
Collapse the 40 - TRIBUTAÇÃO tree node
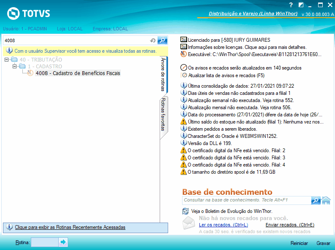click(x=7, y=60)
